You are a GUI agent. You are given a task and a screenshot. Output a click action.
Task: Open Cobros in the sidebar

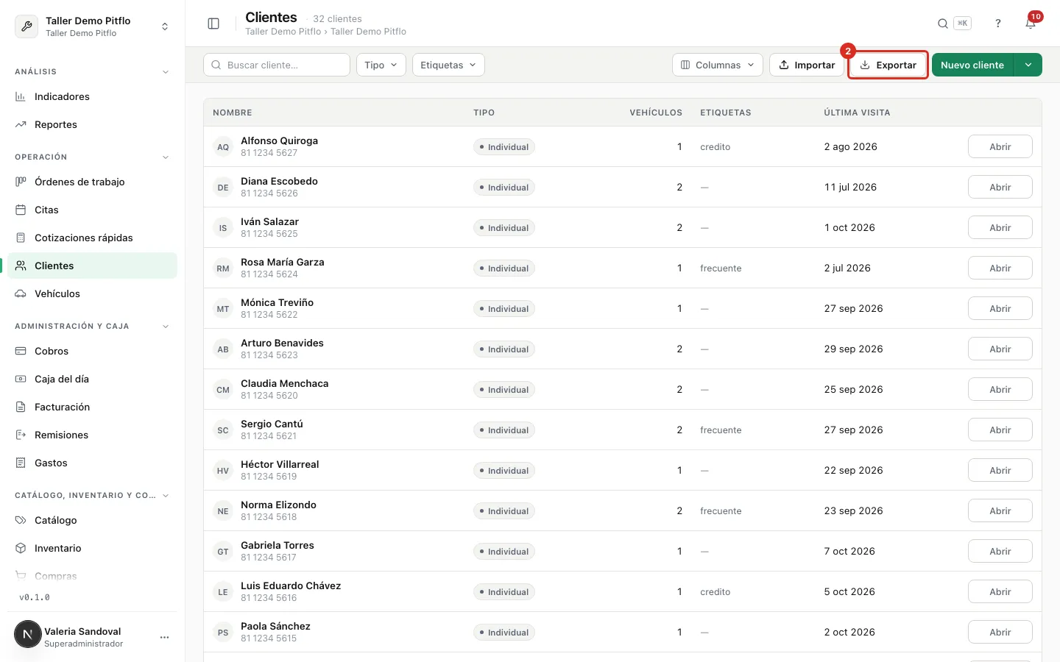point(93,351)
